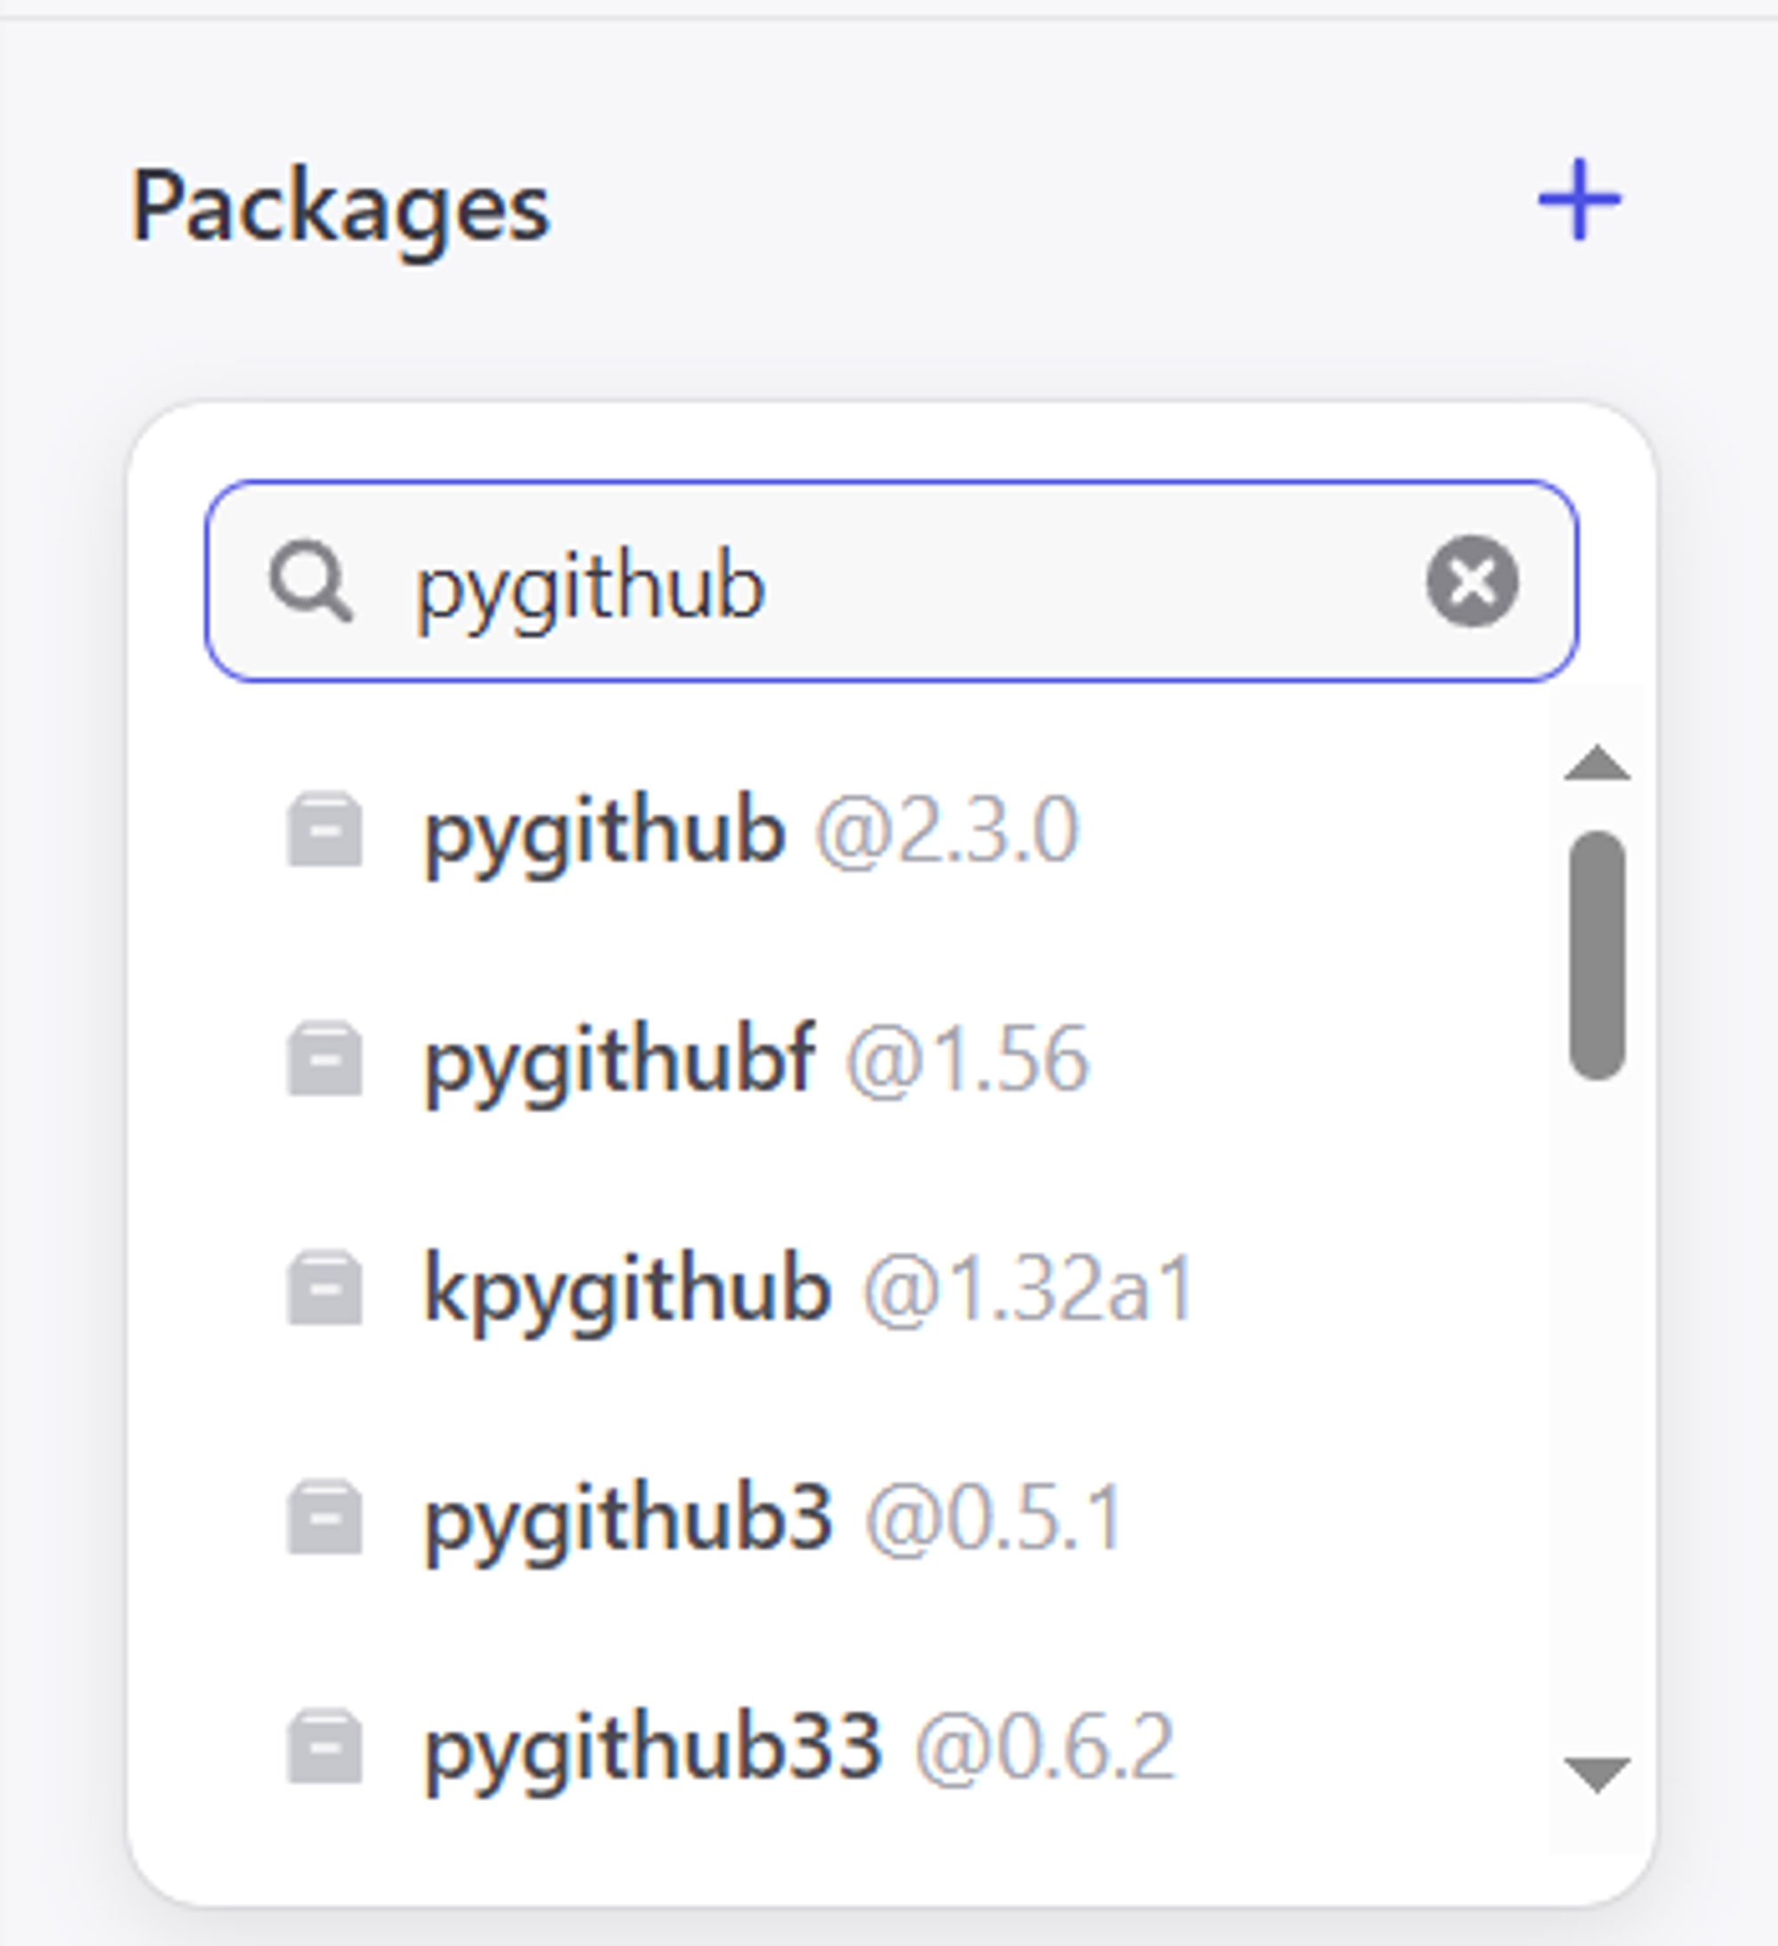Click the pygithub @2.3.0 version label
This screenshot has width=1778, height=1946.
tap(947, 831)
